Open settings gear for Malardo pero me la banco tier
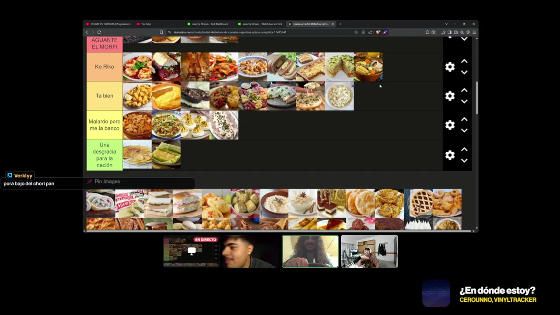This screenshot has height=315, width=560. pyautogui.click(x=450, y=125)
